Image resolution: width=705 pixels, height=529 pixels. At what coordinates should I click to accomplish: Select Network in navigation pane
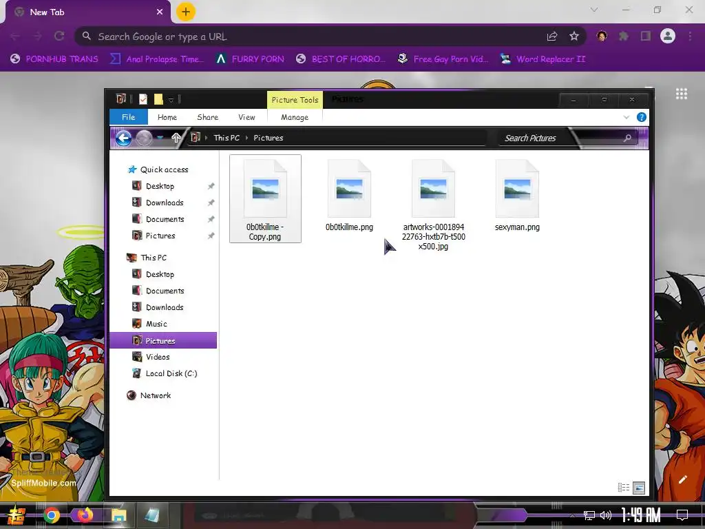[156, 395]
